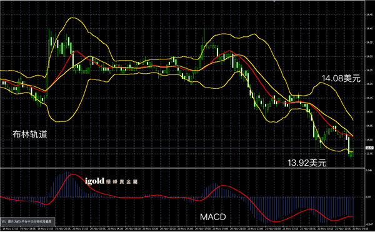Image resolution: width=375 pixels, height=232 pixels.
Task: Click the MACD red signal line's first peak
Action: (72, 174)
